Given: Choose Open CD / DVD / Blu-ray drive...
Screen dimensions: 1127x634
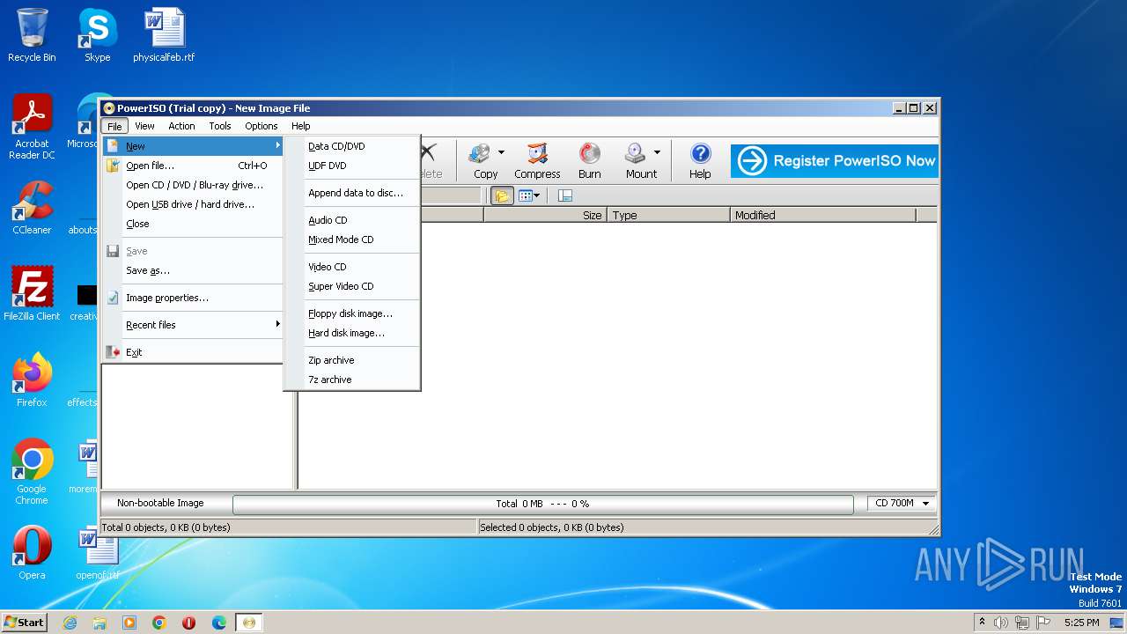Looking at the screenshot, I should (193, 185).
